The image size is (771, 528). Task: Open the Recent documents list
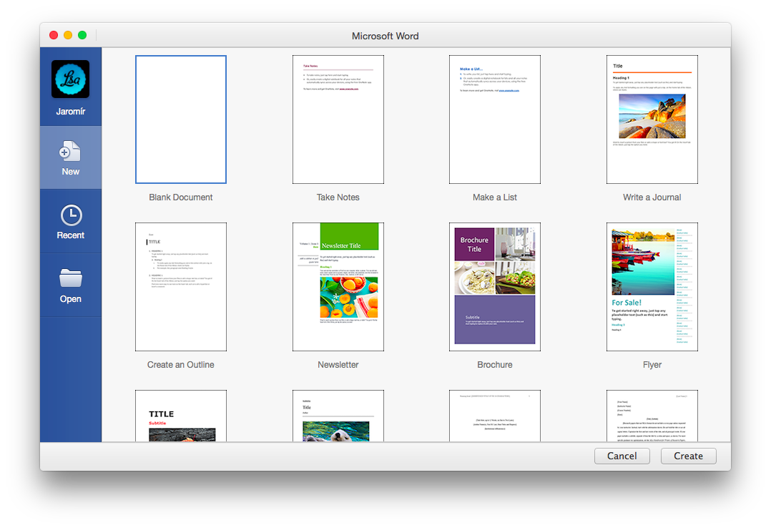[70, 220]
